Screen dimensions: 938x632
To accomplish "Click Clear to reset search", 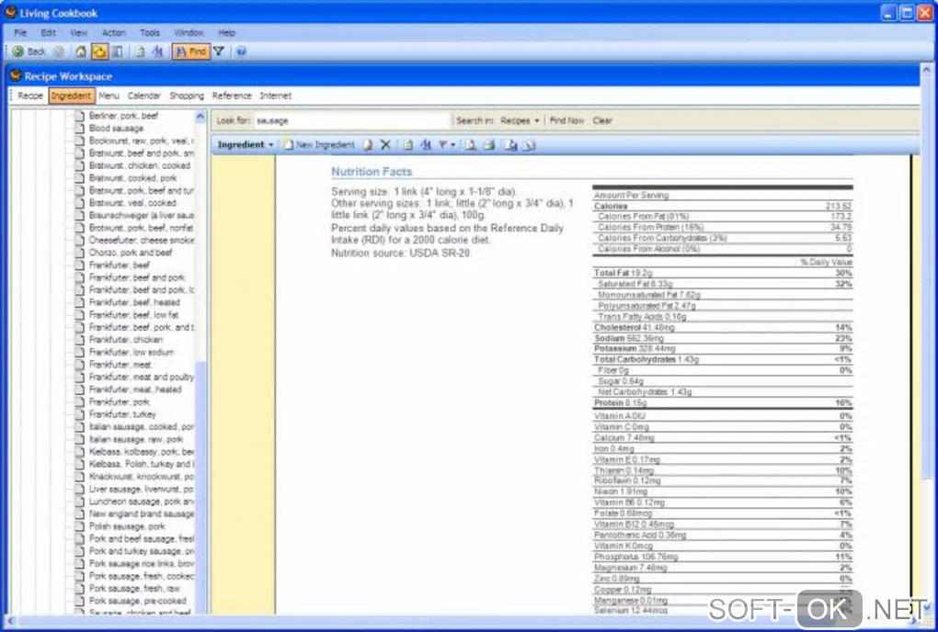I will 602,120.
